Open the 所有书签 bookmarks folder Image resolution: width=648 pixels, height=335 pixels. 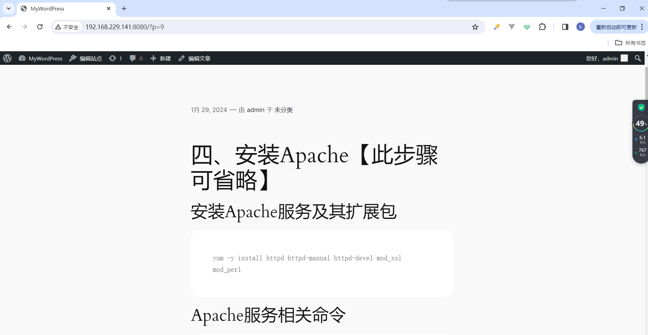click(630, 43)
